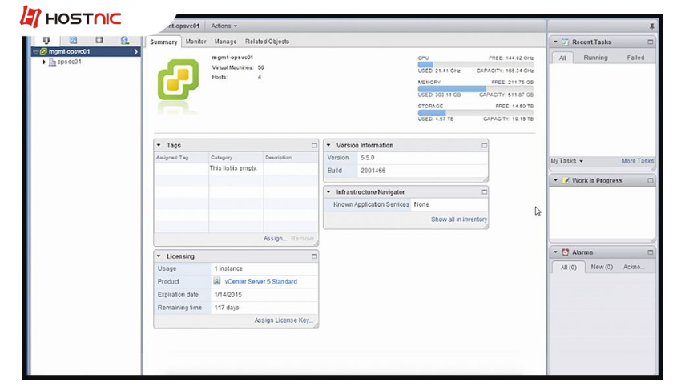Maximize the Work In Progress panel
Viewport: 693px width, 391px height.
pyautogui.click(x=650, y=180)
